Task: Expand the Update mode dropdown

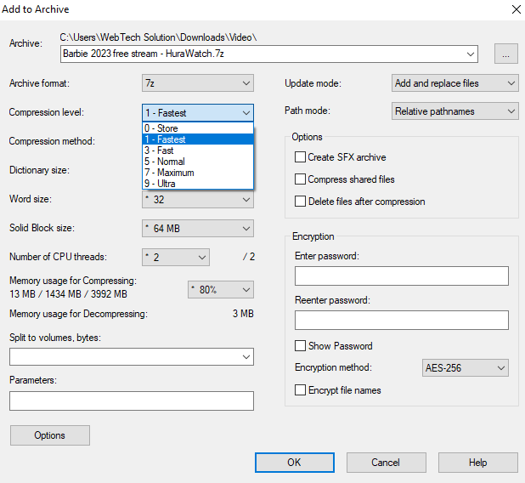Action: tap(454, 83)
